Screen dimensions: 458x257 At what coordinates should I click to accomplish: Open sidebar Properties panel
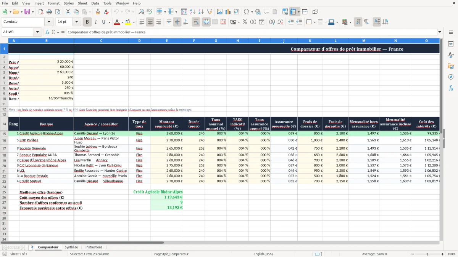tap(451, 44)
